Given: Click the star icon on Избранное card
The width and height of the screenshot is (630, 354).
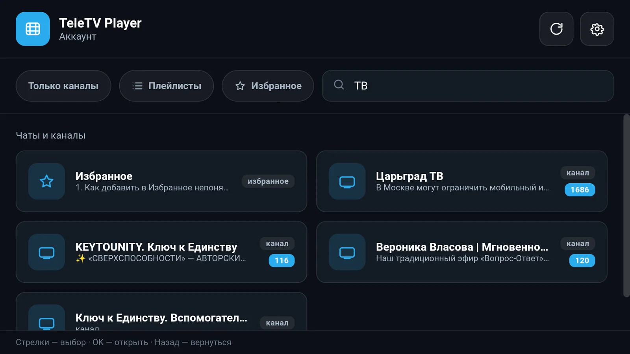Looking at the screenshot, I should (x=46, y=181).
